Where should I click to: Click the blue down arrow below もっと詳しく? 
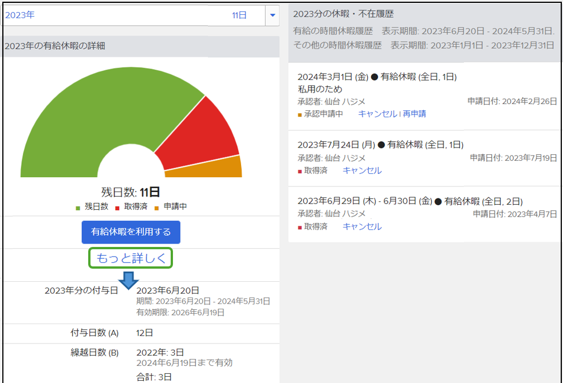click(129, 280)
